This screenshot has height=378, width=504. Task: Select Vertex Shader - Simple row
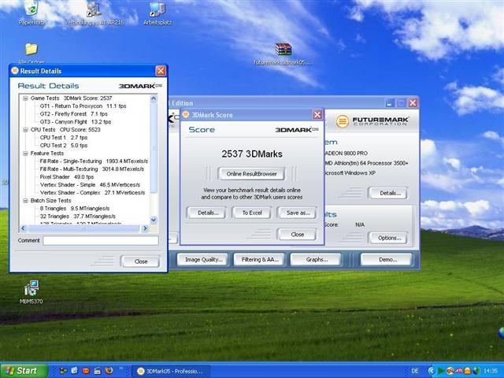click(90, 185)
